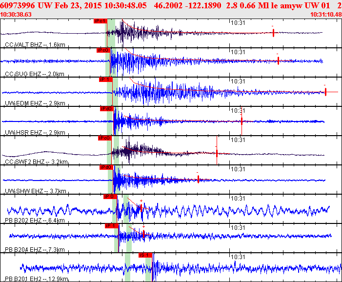Select the UW HSR EHZ -- 2.9km label
Screen dimensions: 342x282
35,132
